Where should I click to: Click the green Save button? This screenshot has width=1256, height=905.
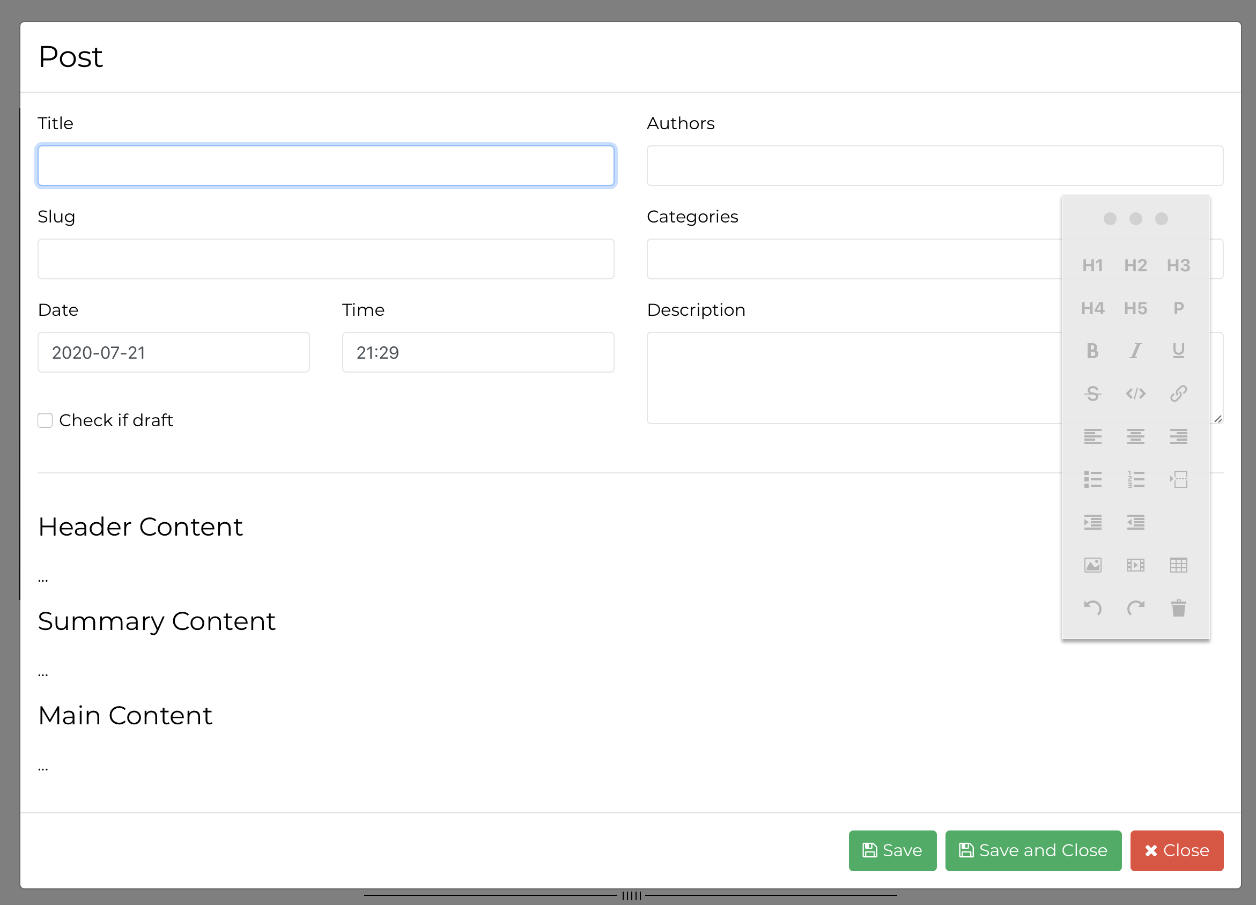point(892,850)
